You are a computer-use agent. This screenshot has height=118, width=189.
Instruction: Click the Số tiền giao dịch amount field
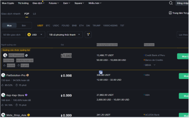[x=13, y=35]
